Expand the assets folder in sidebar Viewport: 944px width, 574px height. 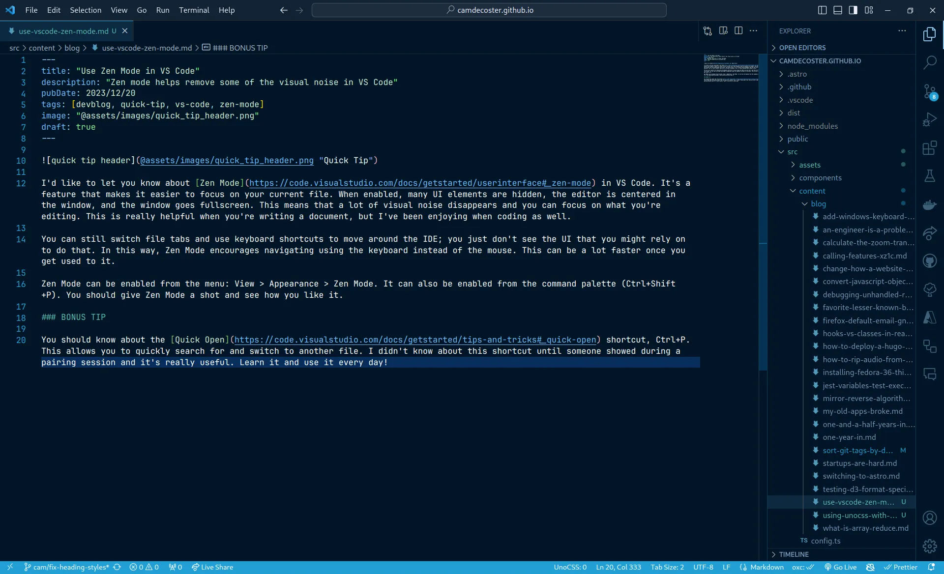coord(808,164)
